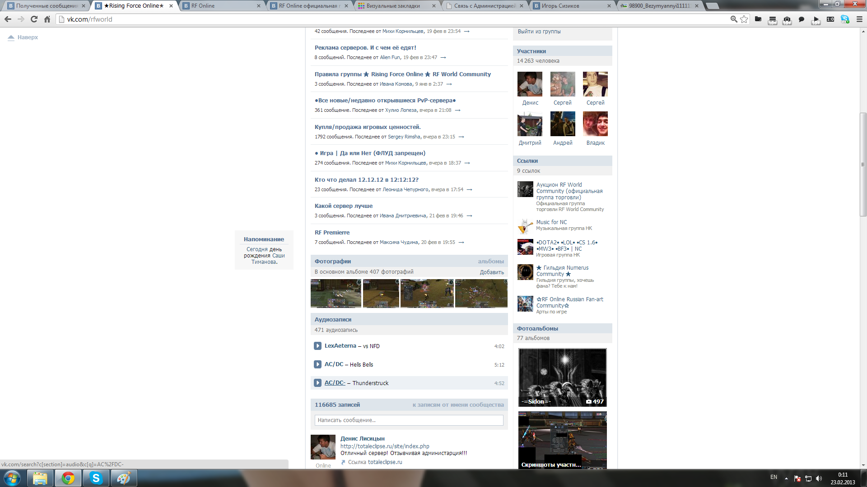Open Paint from taskbar
The width and height of the screenshot is (867, 487).
coord(124,478)
